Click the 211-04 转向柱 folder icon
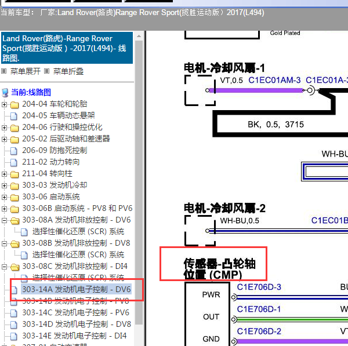 click(x=14, y=174)
